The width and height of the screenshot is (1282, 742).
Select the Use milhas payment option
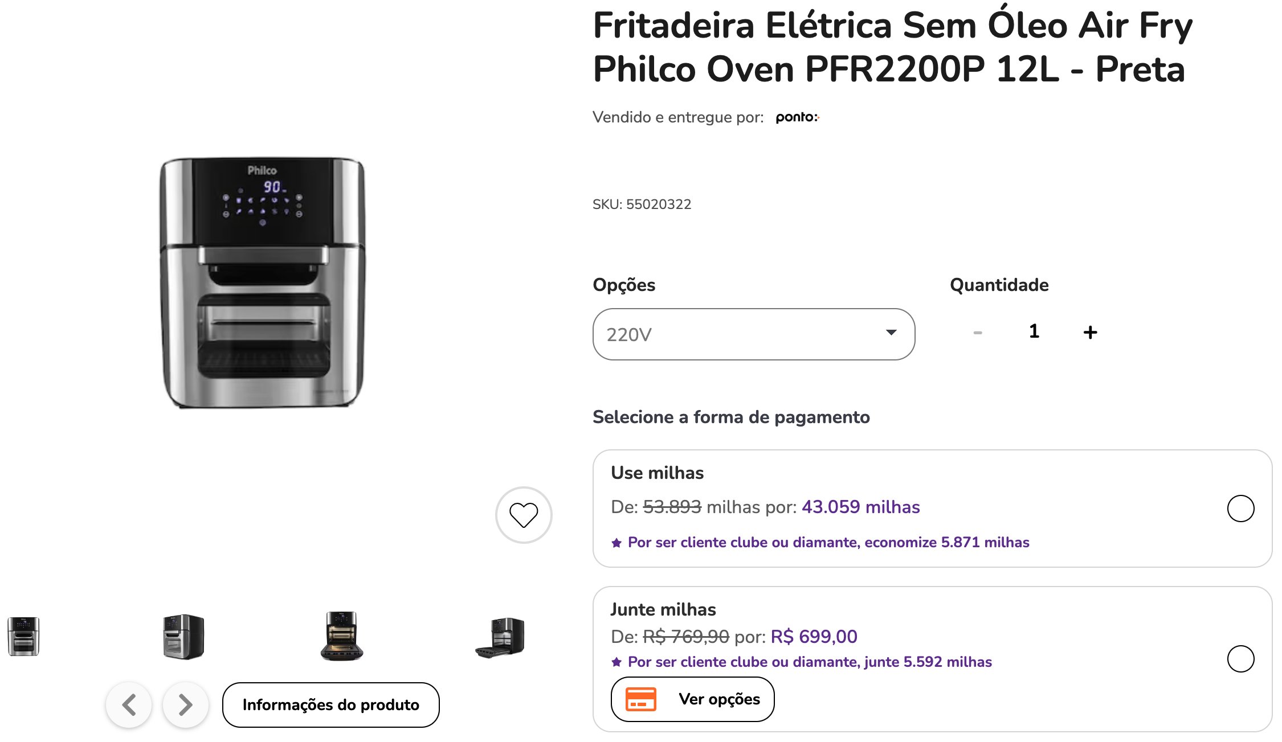pos(1240,509)
